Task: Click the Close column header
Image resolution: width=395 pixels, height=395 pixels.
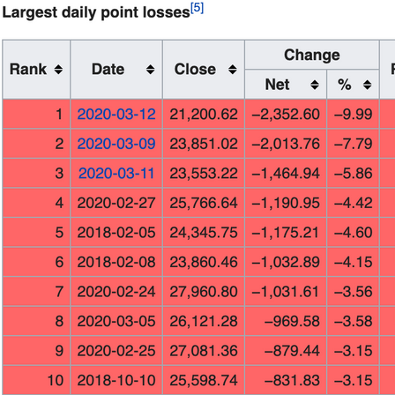Action: [204, 70]
